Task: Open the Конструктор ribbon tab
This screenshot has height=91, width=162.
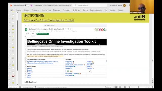Action: pos(46,10)
